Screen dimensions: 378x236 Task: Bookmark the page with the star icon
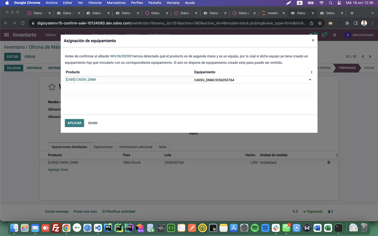320,23
